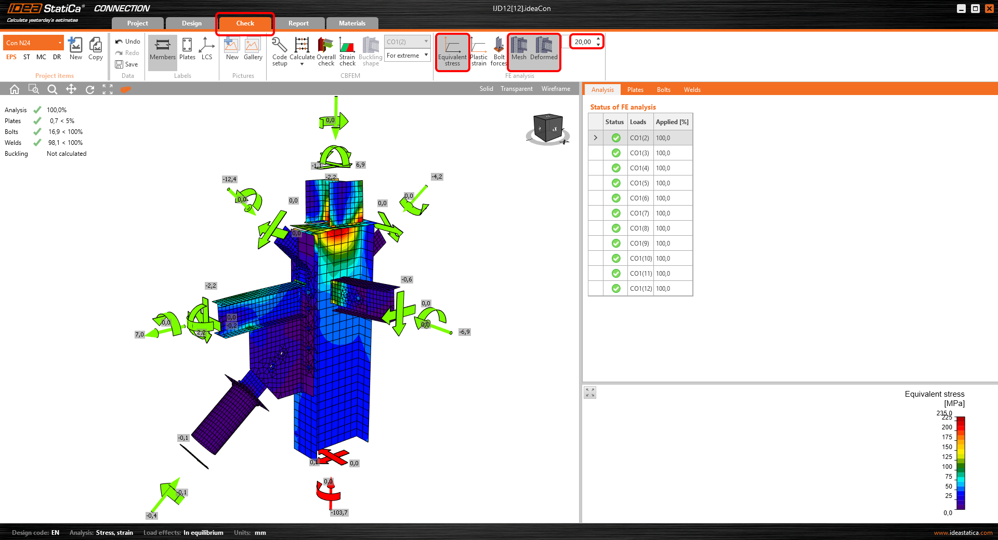This screenshot has height=540, width=998.
Task: Open the www.ideastatica.com link
Action: pyautogui.click(x=963, y=533)
